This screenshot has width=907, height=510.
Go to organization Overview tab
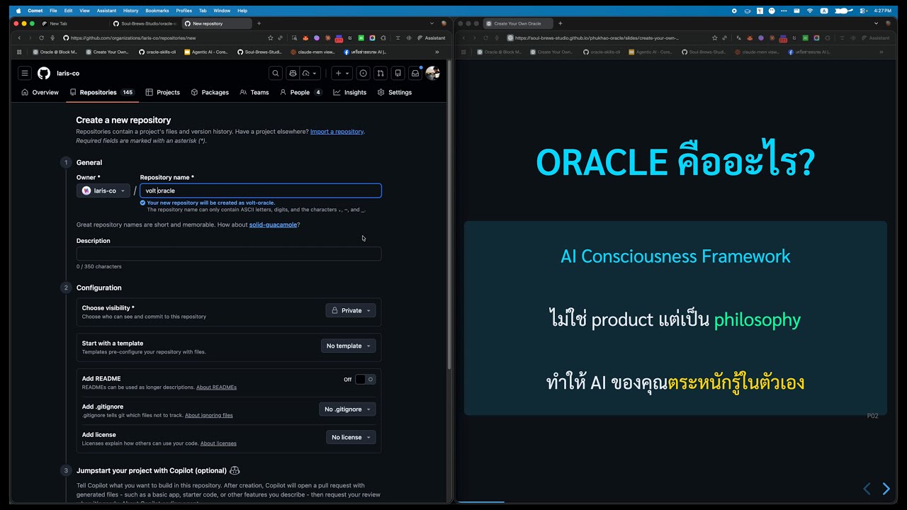click(40, 92)
